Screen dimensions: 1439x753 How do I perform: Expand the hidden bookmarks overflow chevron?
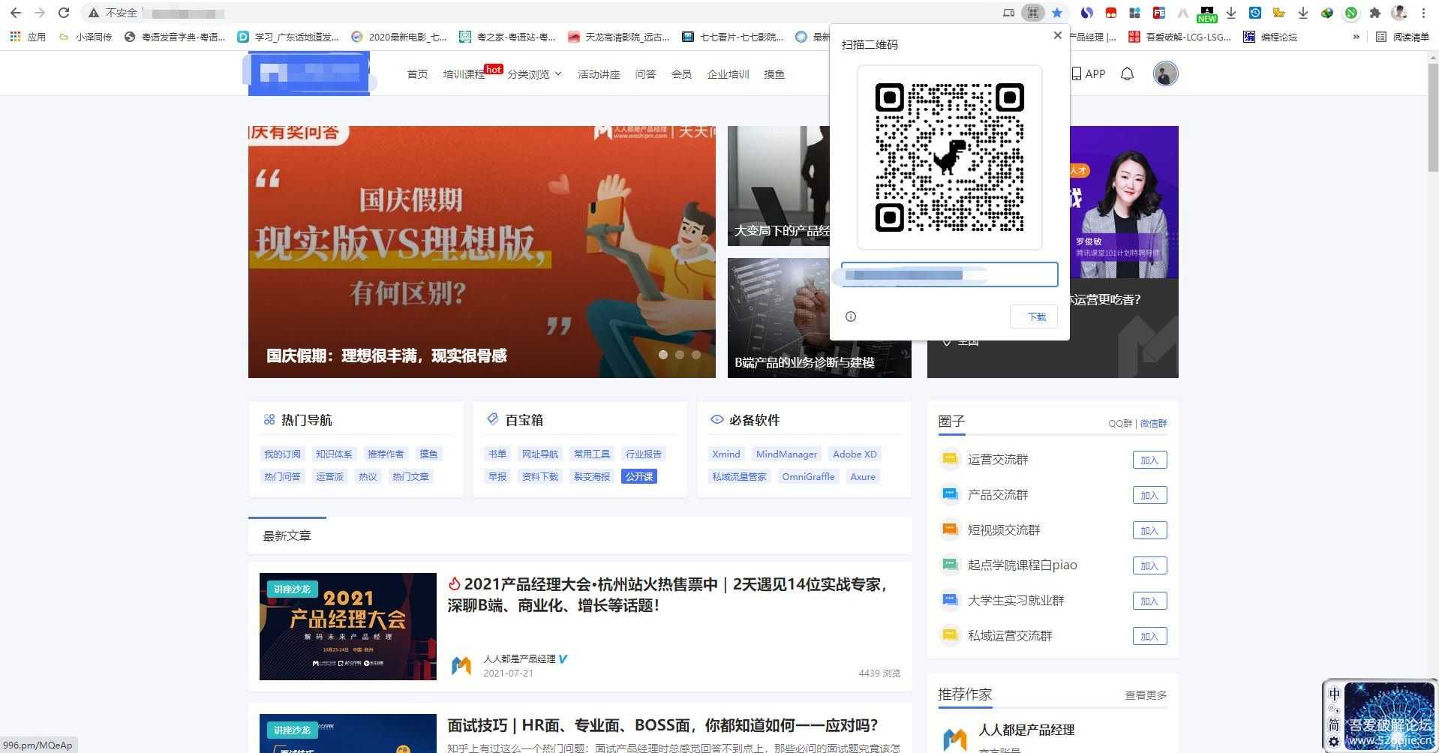[x=1356, y=37]
